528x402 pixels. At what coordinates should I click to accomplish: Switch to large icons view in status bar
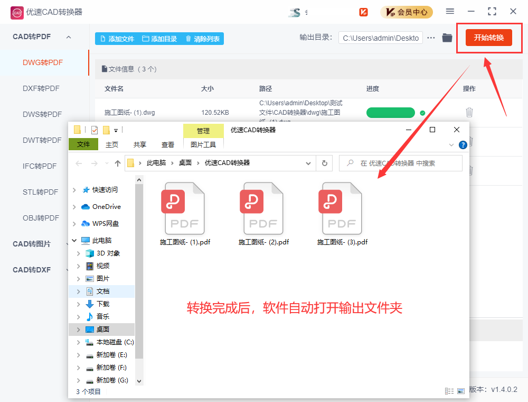point(461,391)
